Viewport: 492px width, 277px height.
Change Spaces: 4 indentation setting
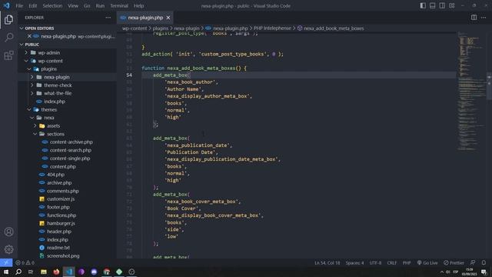coord(354,262)
